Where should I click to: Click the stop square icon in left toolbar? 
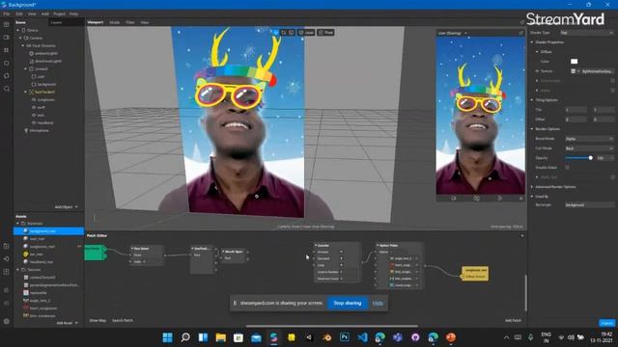pyautogui.click(x=7, y=63)
